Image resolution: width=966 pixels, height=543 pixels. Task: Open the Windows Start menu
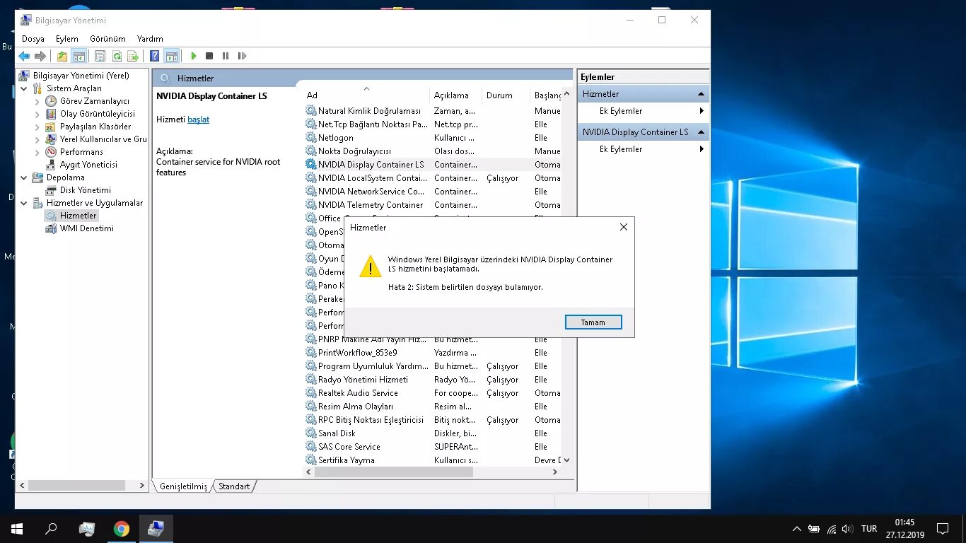point(17,528)
